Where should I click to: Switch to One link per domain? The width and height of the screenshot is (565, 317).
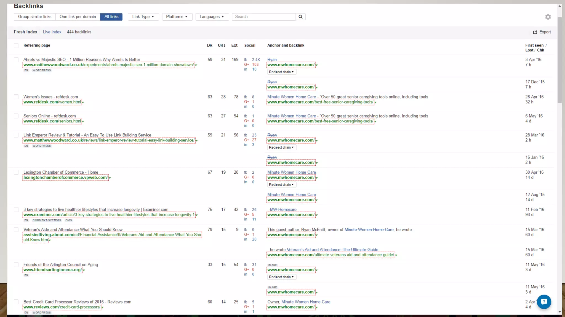(78, 17)
